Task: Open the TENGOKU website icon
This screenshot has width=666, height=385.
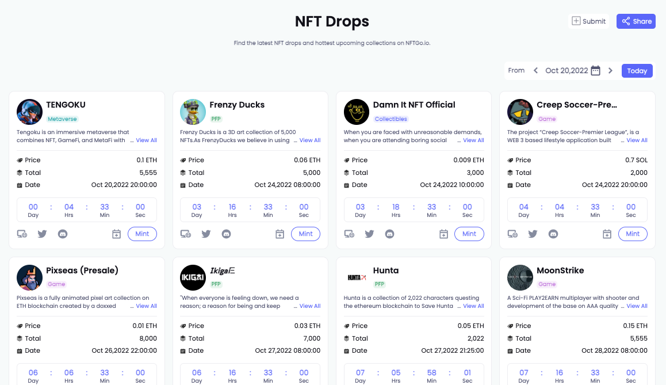Action: coord(22,234)
